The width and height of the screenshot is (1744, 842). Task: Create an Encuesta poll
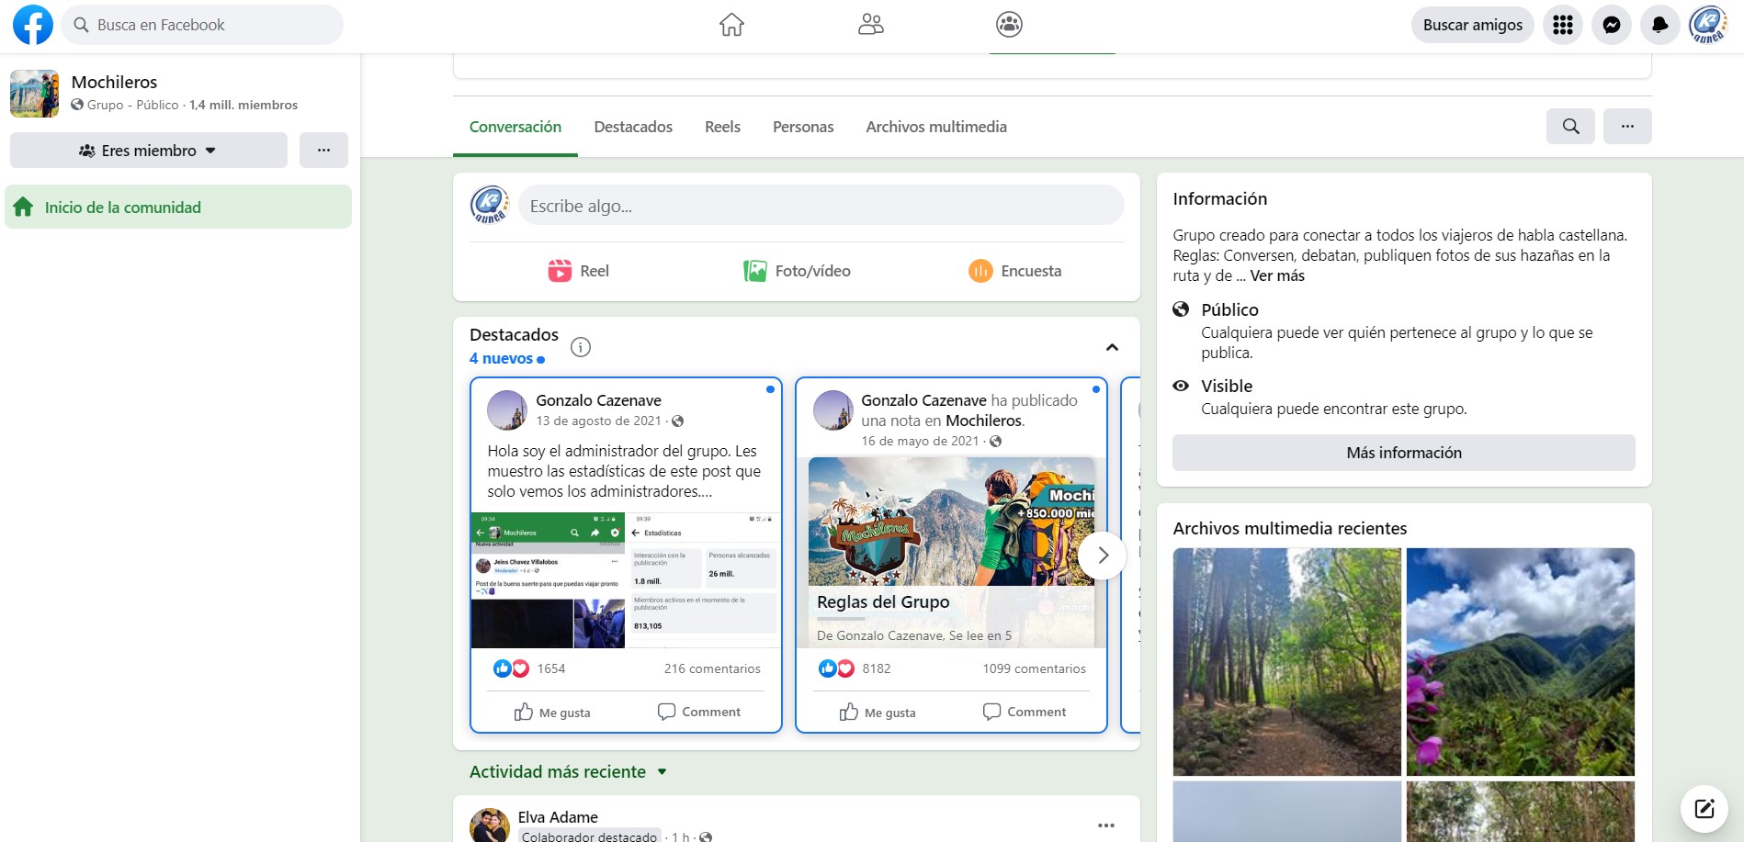point(1015,271)
